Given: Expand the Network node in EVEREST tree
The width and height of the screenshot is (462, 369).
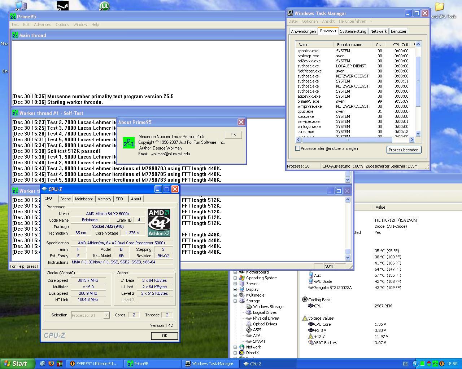Looking at the screenshot, I should pyautogui.click(x=235, y=347).
